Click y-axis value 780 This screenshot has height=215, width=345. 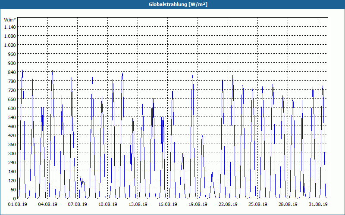tap(12, 81)
